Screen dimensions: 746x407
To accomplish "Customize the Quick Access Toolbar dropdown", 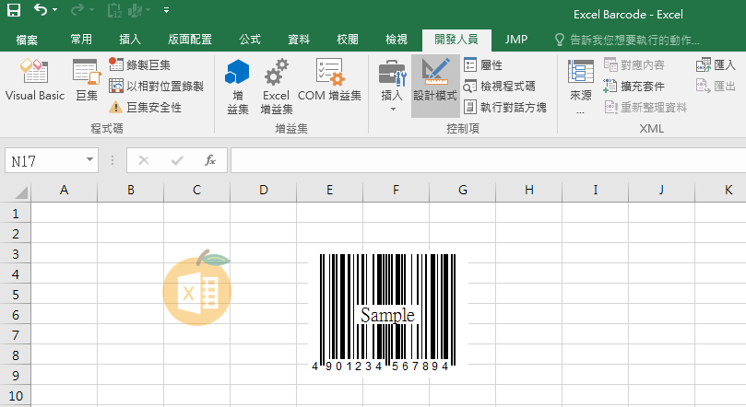I will coord(166,10).
